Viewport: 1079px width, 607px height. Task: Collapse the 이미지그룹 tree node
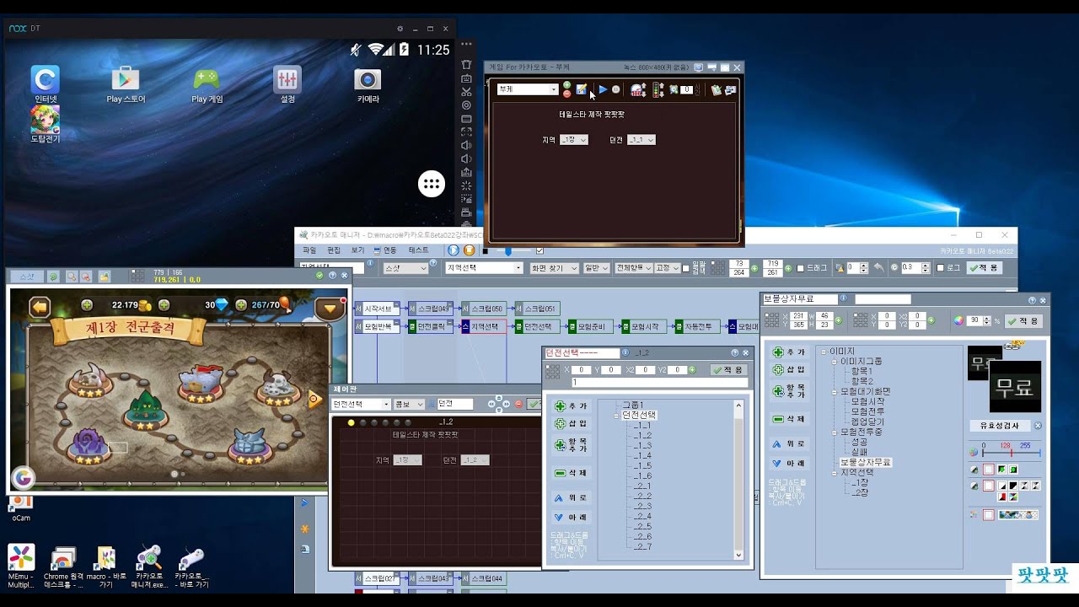834,361
